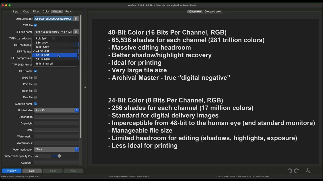The height and width of the screenshot is (181, 323).
Task: Open the Color tab
Action: click(46, 12)
